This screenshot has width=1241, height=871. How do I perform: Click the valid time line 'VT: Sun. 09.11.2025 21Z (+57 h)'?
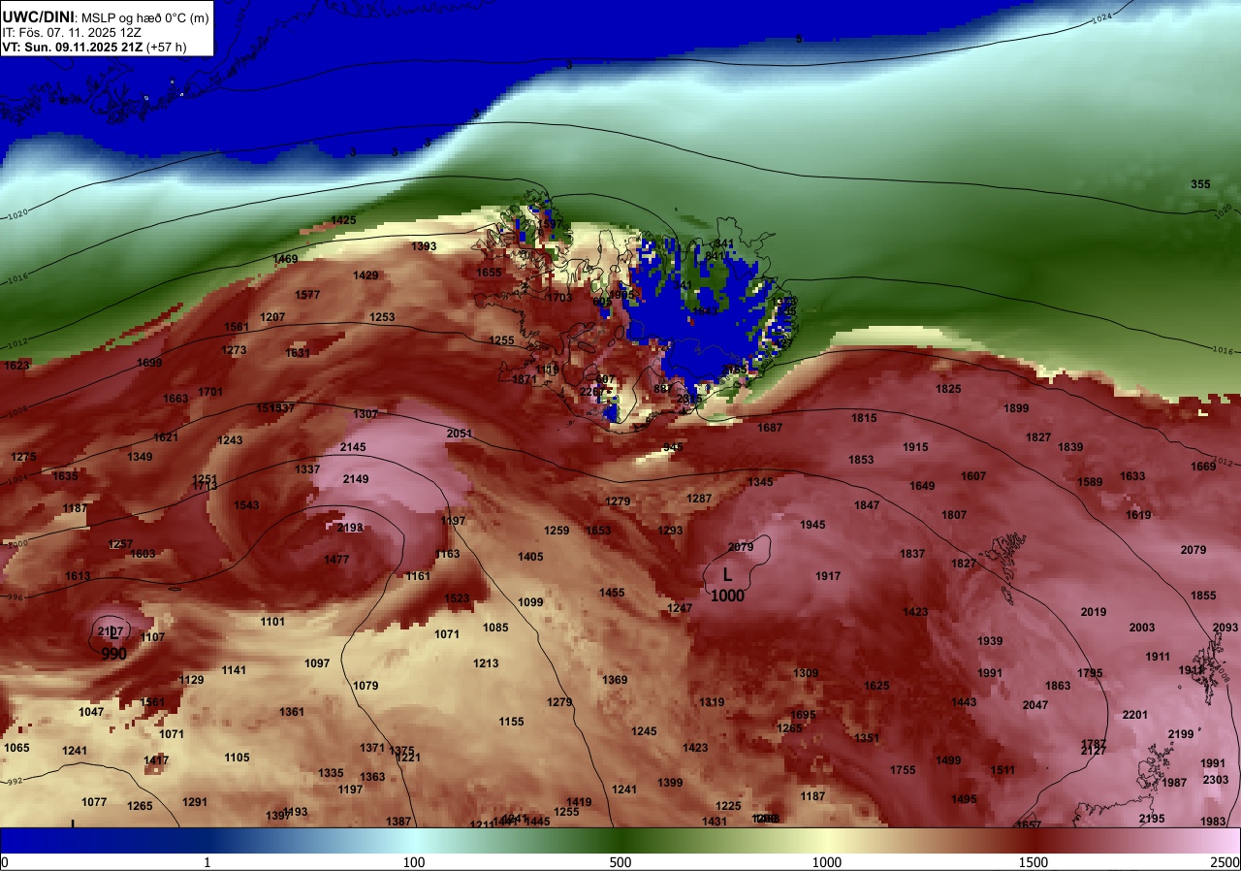(94, 47)
